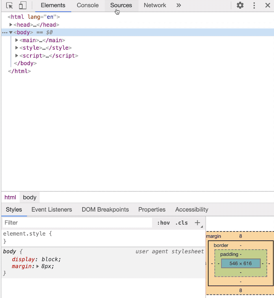Expand the margin shorthand property triangle
The image size is (274, 298).
point(38,266)
